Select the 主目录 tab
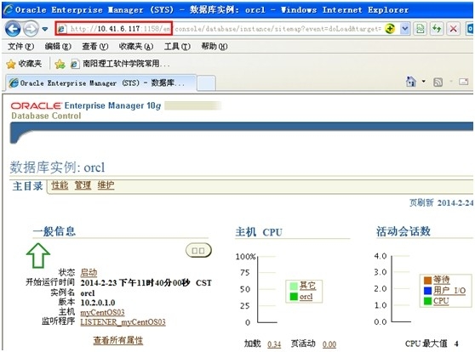This screenshot has width=475, height=352. pos(27,186)
